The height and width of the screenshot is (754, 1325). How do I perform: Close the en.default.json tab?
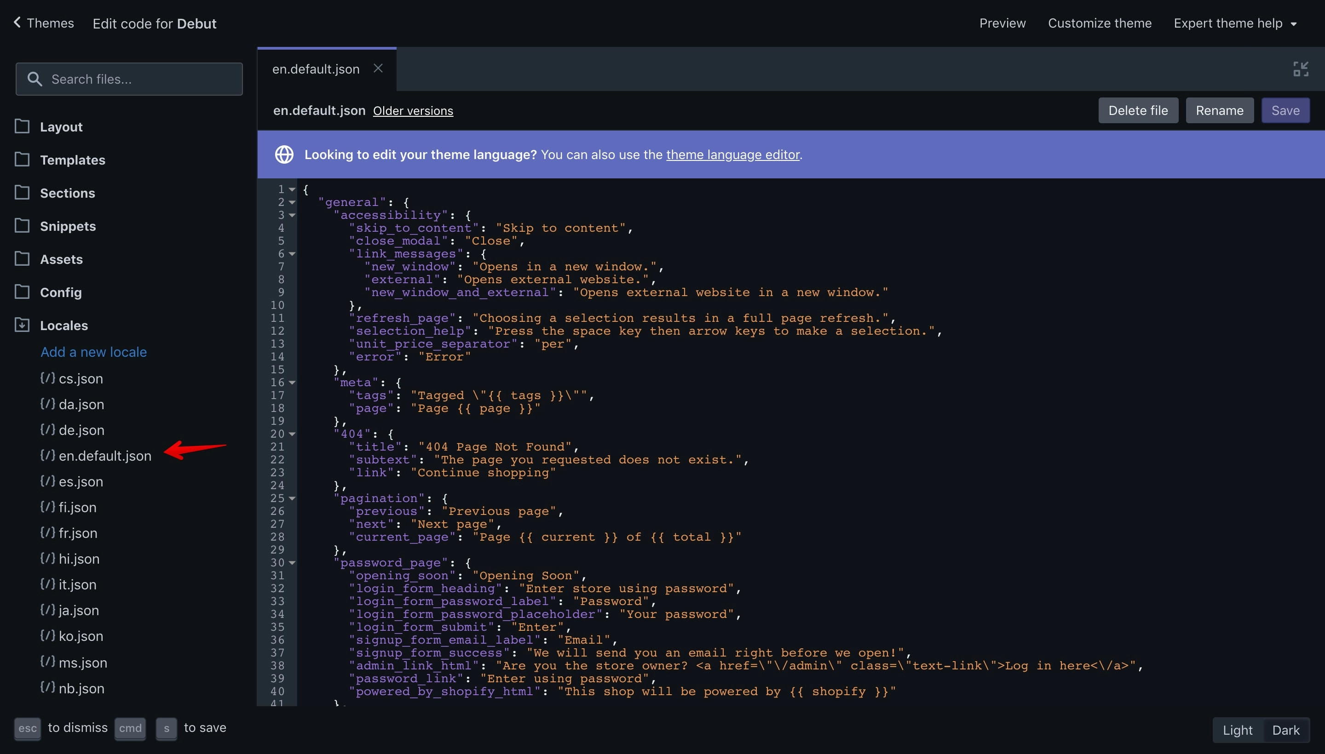coord(378,69)
